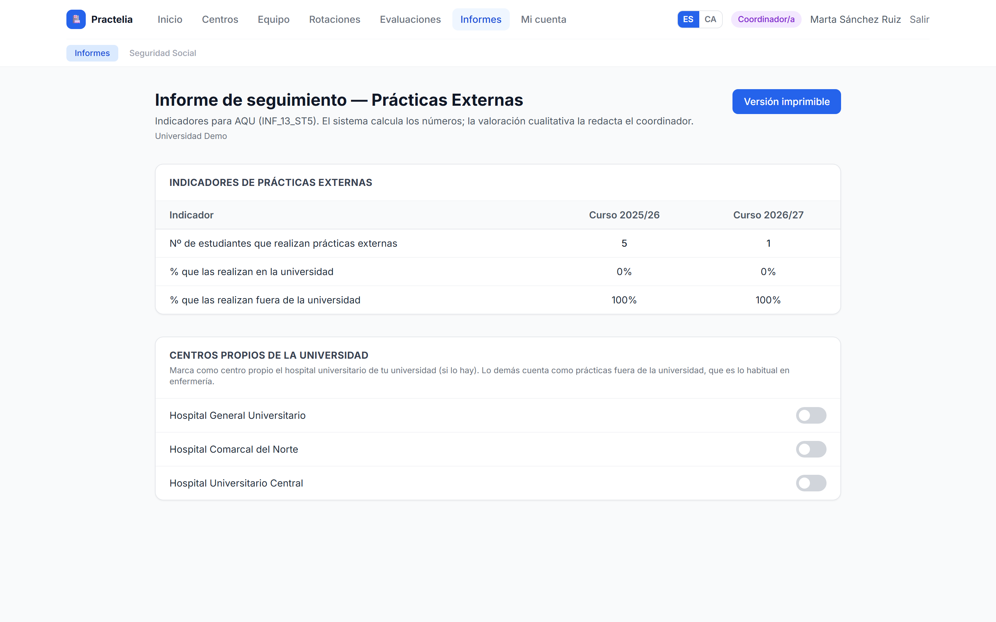This screenshot has height=622, width=996.
Task: Go to the Inicio menu item
Action: 170,19
